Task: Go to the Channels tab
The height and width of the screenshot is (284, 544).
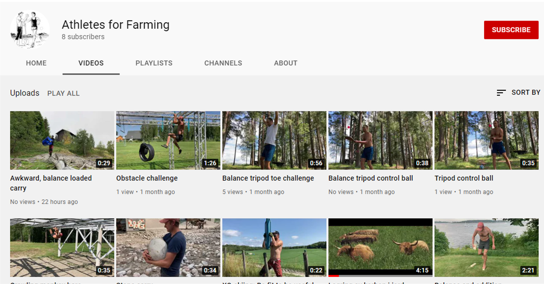Action: 223,63
